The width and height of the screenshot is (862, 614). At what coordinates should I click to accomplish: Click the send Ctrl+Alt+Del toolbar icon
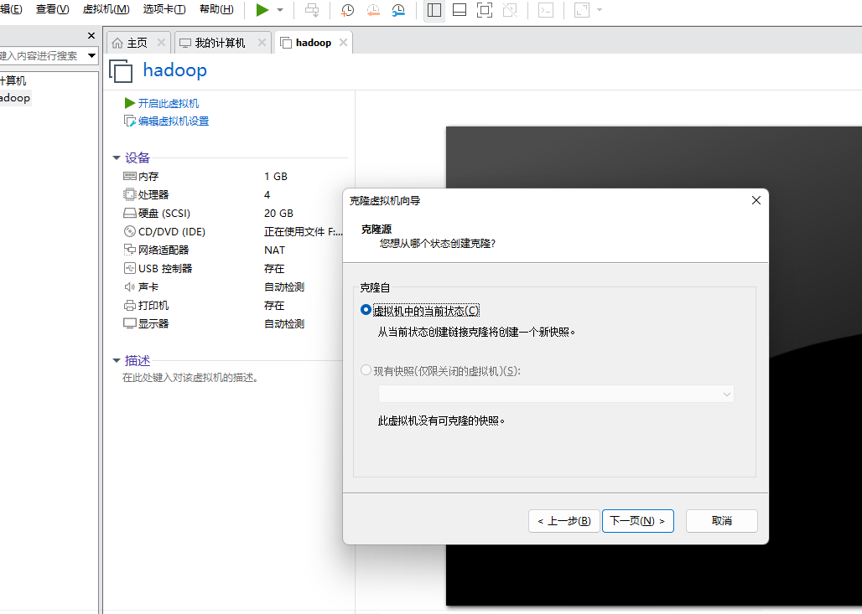pyautogui.click(x=312, y=10)
